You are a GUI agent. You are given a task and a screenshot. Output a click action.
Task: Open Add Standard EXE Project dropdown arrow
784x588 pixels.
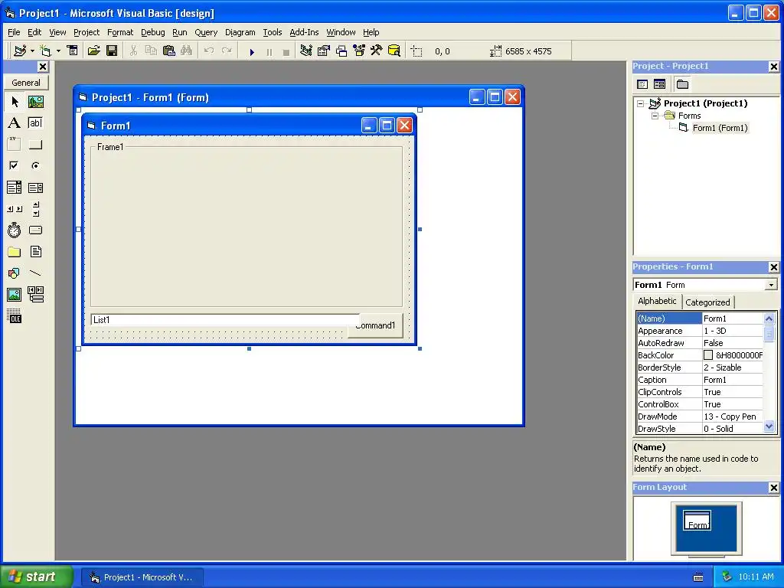tap(32, 51)
